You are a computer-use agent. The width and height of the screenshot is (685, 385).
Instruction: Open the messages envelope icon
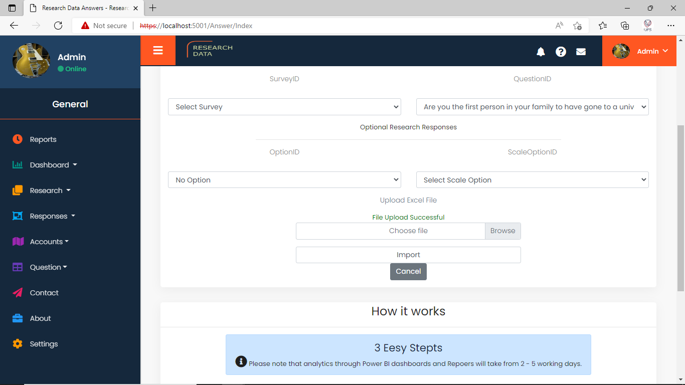pyautogui.click(x=581, y=52)
